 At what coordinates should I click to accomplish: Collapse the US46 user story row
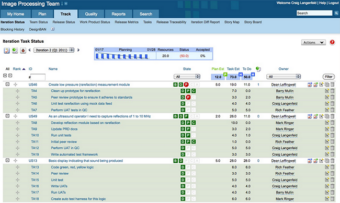click(x=8, y=85)
